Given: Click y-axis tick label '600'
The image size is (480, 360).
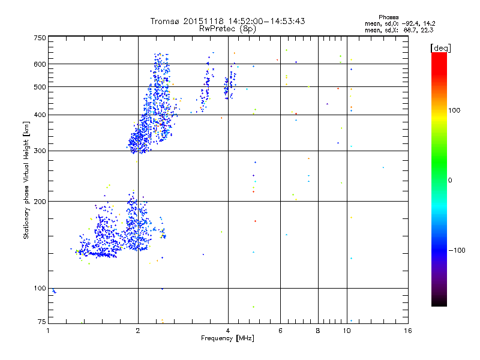Looking at the screenshot, I should 40,64.
